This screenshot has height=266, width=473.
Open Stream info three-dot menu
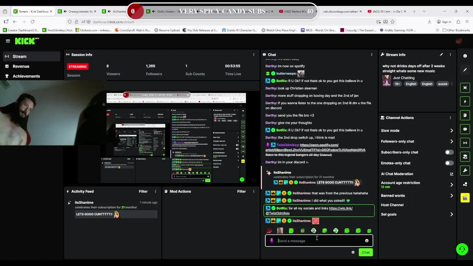(x=450, y=55)
